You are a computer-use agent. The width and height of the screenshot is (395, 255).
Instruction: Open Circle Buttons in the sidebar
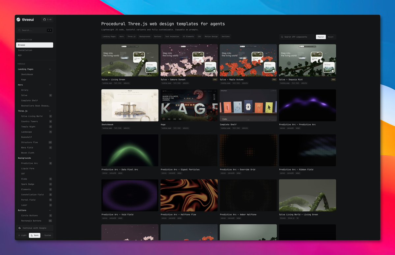tap(29, 215)
